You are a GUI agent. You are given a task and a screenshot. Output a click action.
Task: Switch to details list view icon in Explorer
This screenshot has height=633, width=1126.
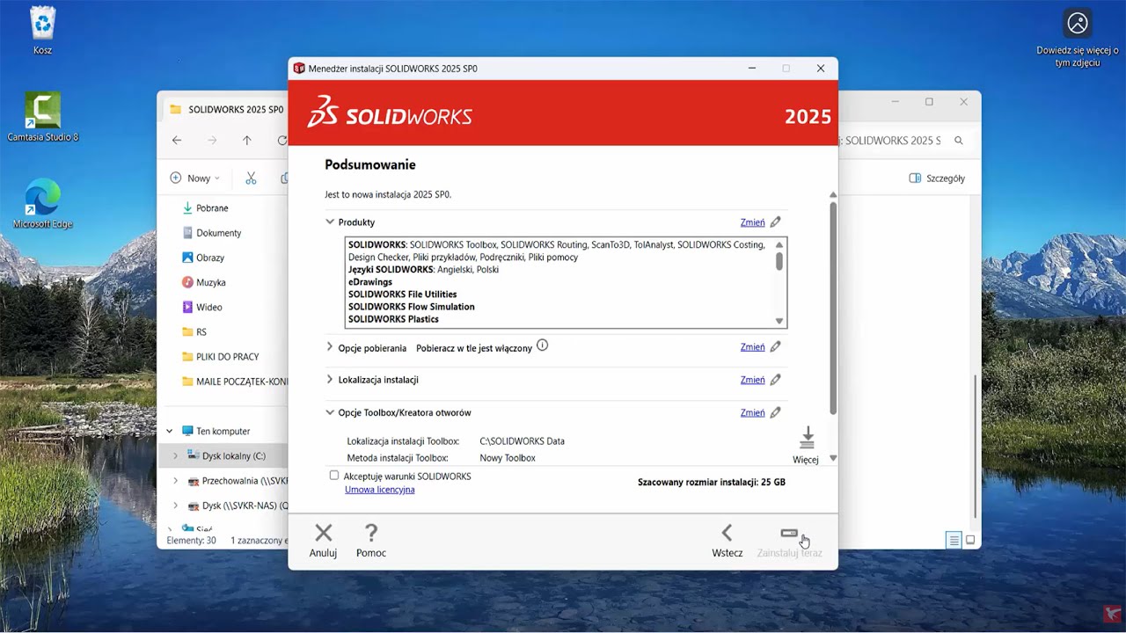954,540
